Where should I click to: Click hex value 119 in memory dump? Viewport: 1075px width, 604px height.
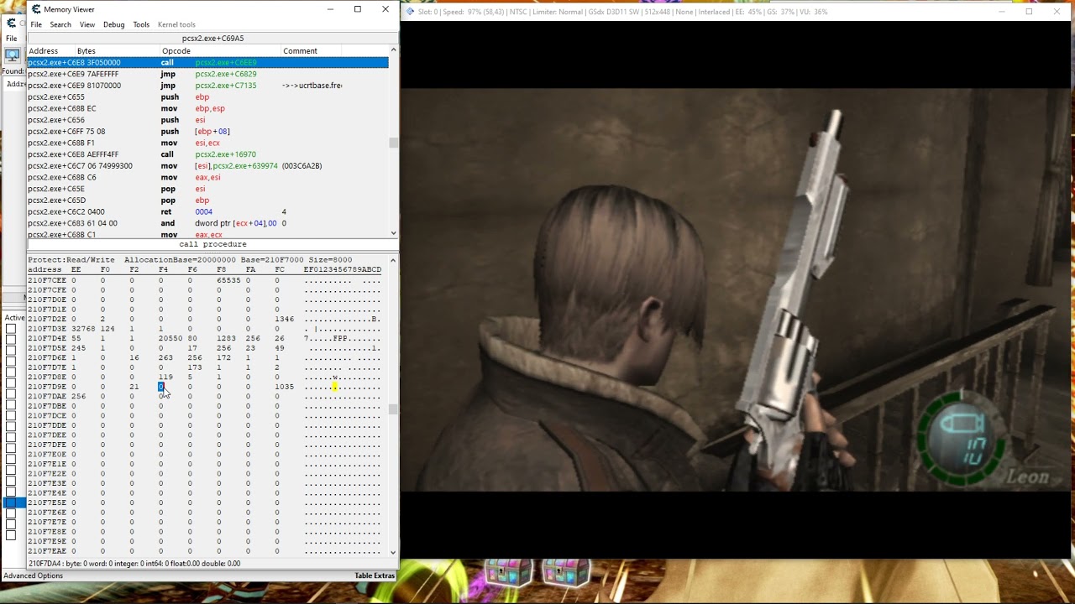(x=165, y=377)
